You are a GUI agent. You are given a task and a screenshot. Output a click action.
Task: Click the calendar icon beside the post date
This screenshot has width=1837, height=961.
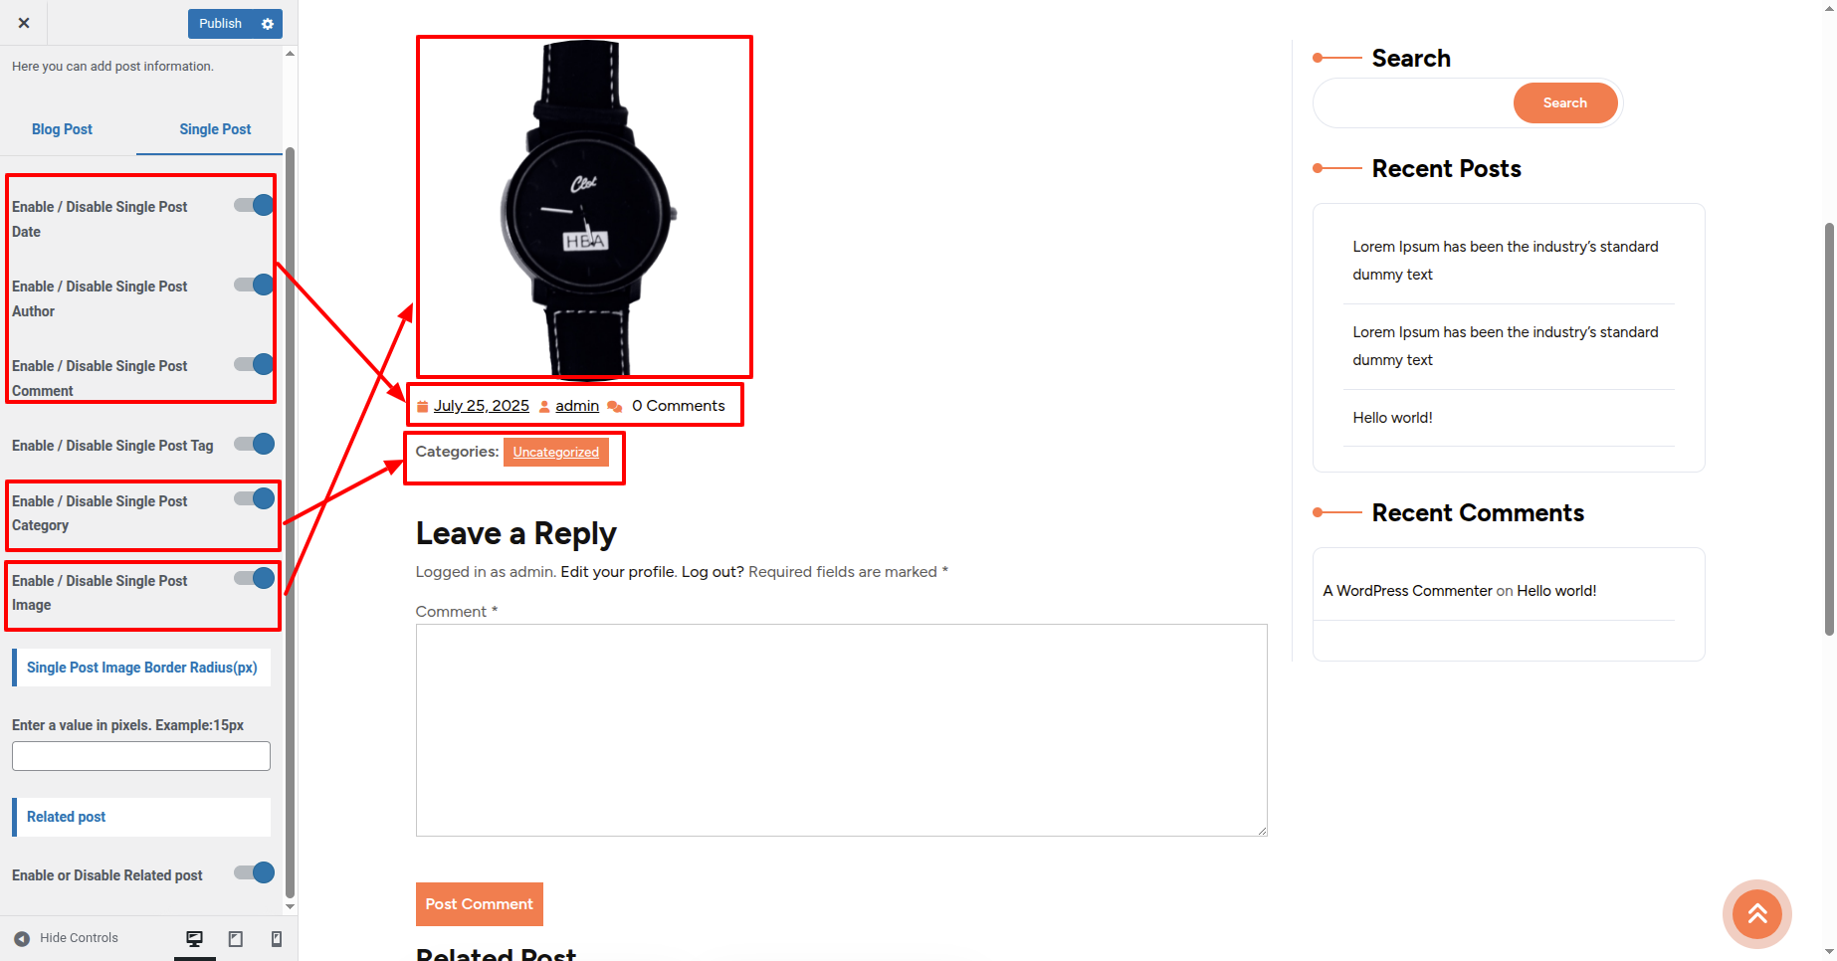coord(422,406)
